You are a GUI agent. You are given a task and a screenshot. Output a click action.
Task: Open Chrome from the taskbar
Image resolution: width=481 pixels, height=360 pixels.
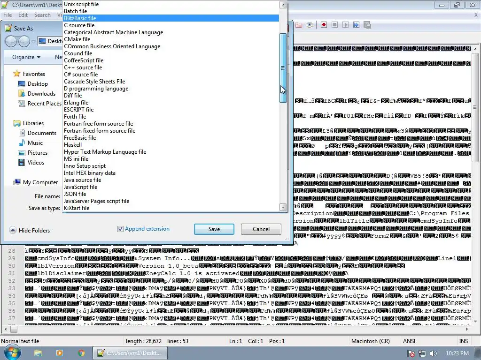coord(81,353)
